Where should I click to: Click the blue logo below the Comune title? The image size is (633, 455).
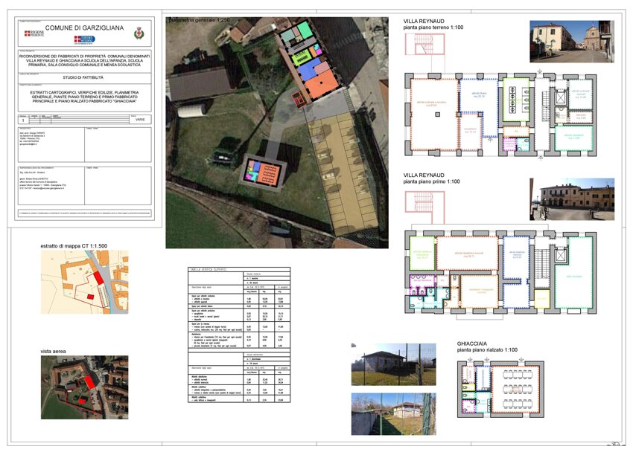(84, 39)
